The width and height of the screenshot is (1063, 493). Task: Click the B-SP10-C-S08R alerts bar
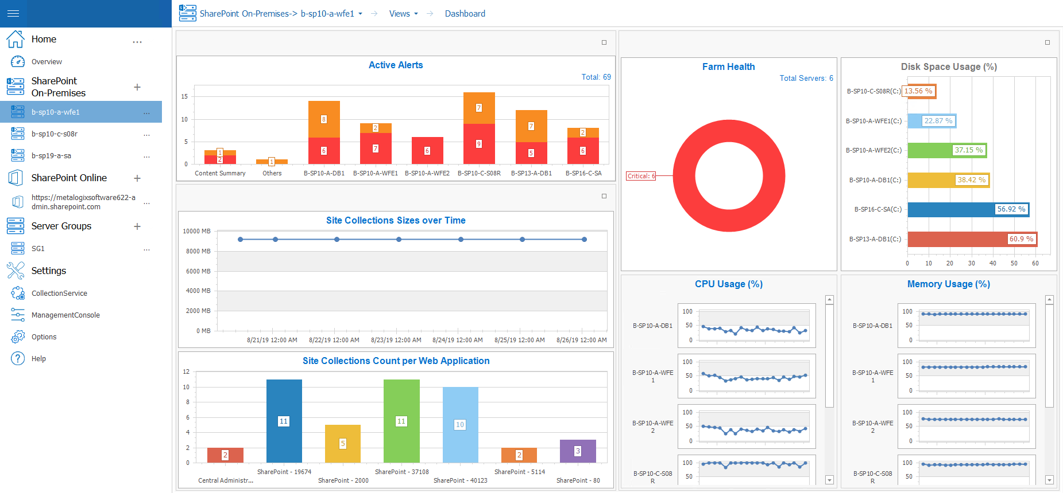[x=479, y=128]
